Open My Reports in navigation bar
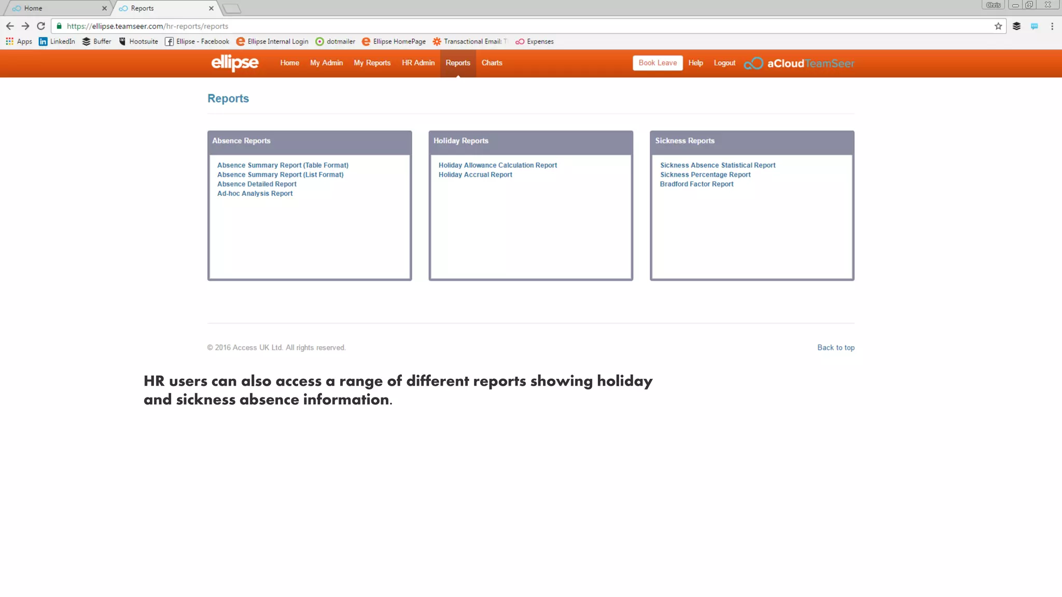Viewport: 1062px width, 597px height. click(372, 63)
